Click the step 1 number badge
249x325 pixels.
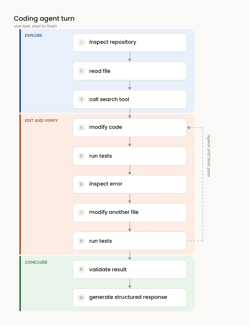(81, 43)
